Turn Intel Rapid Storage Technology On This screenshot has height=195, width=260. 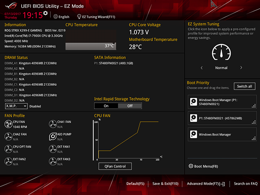(x=106, y=106)
